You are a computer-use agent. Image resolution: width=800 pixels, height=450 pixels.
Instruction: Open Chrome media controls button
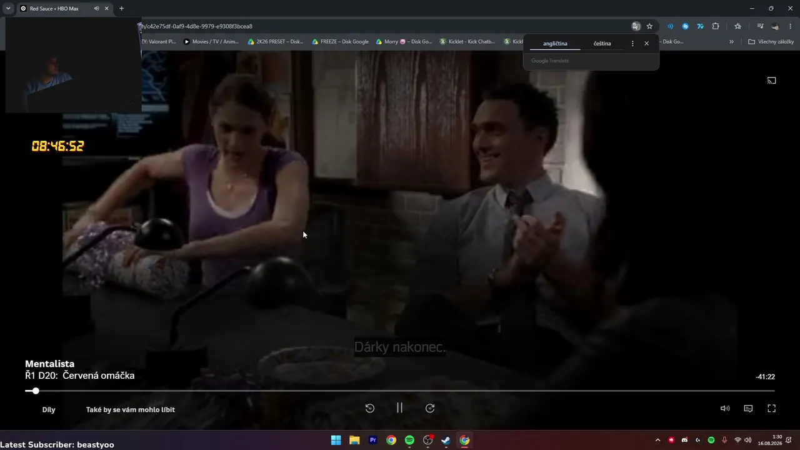[760, 26]
